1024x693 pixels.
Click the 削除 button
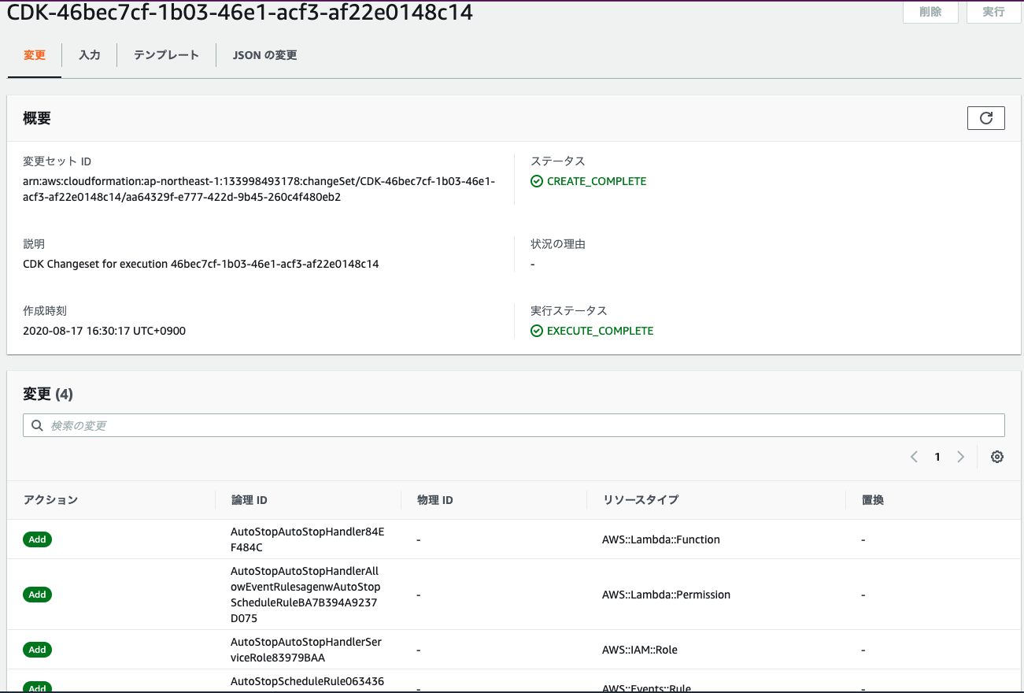pos(930,12)
